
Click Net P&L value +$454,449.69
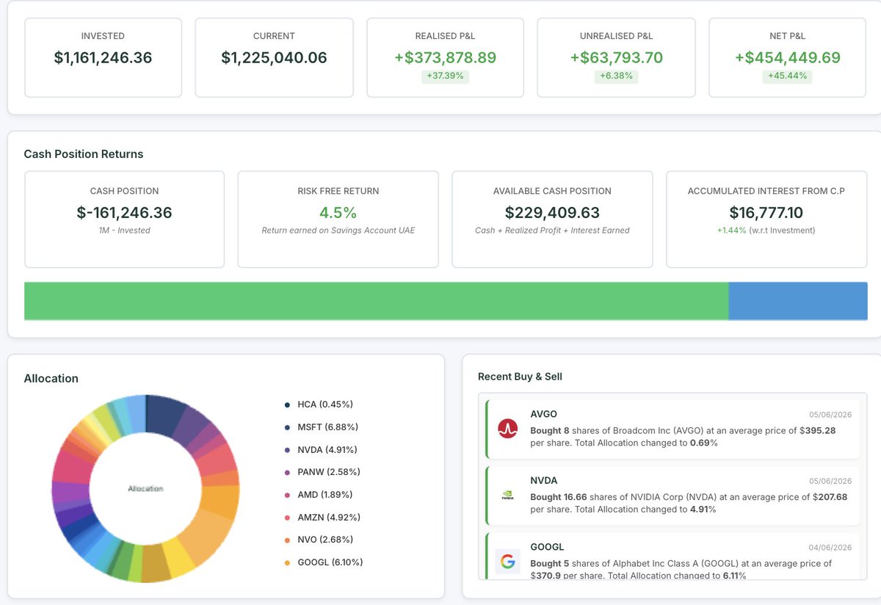click(788, 58)
